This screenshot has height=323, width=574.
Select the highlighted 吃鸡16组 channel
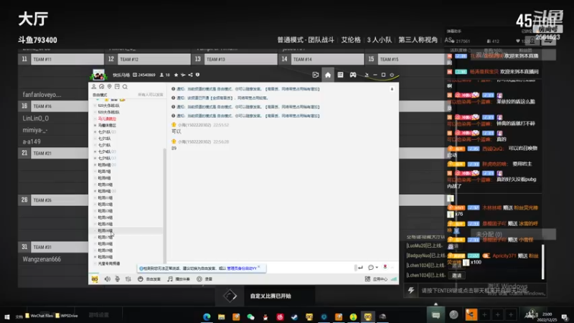(126, 230)
